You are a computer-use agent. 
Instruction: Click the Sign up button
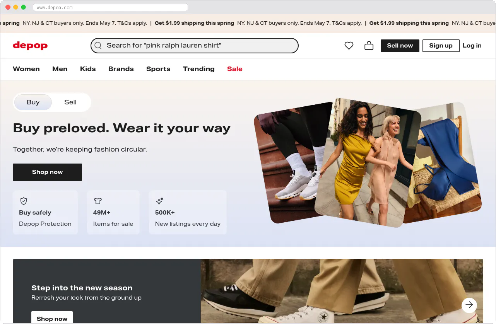(441, 45)
